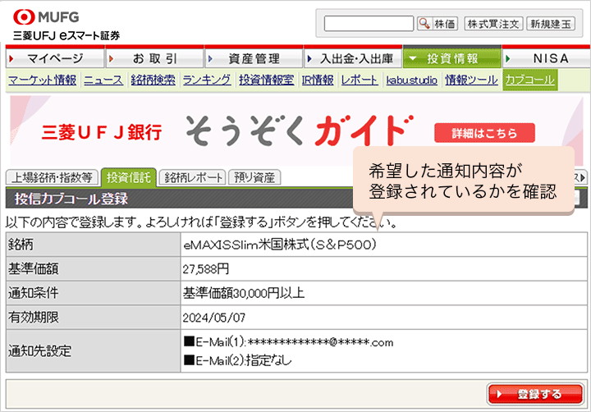Open 投資情報室 link
The height and width of the screenshot is (412, 591).
click(266, 80)
